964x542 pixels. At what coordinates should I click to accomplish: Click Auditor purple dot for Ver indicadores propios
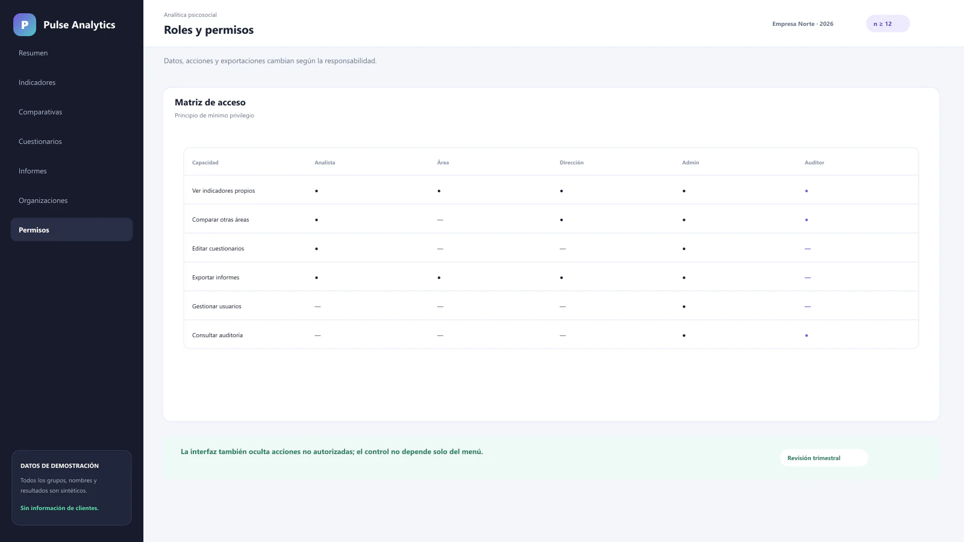pyautogui.click(x=806, y=191)
